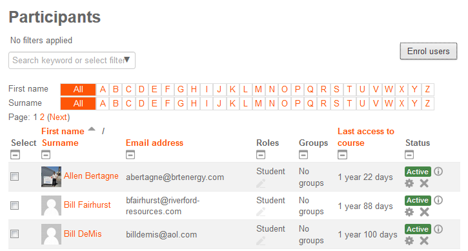Collapse the Roles column
This screenshot has height=251, width=468.
coord(261,155)
